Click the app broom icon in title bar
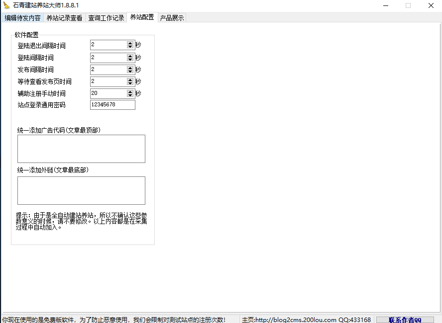Viewport: 442px width, 323px height. pos(6,5)
